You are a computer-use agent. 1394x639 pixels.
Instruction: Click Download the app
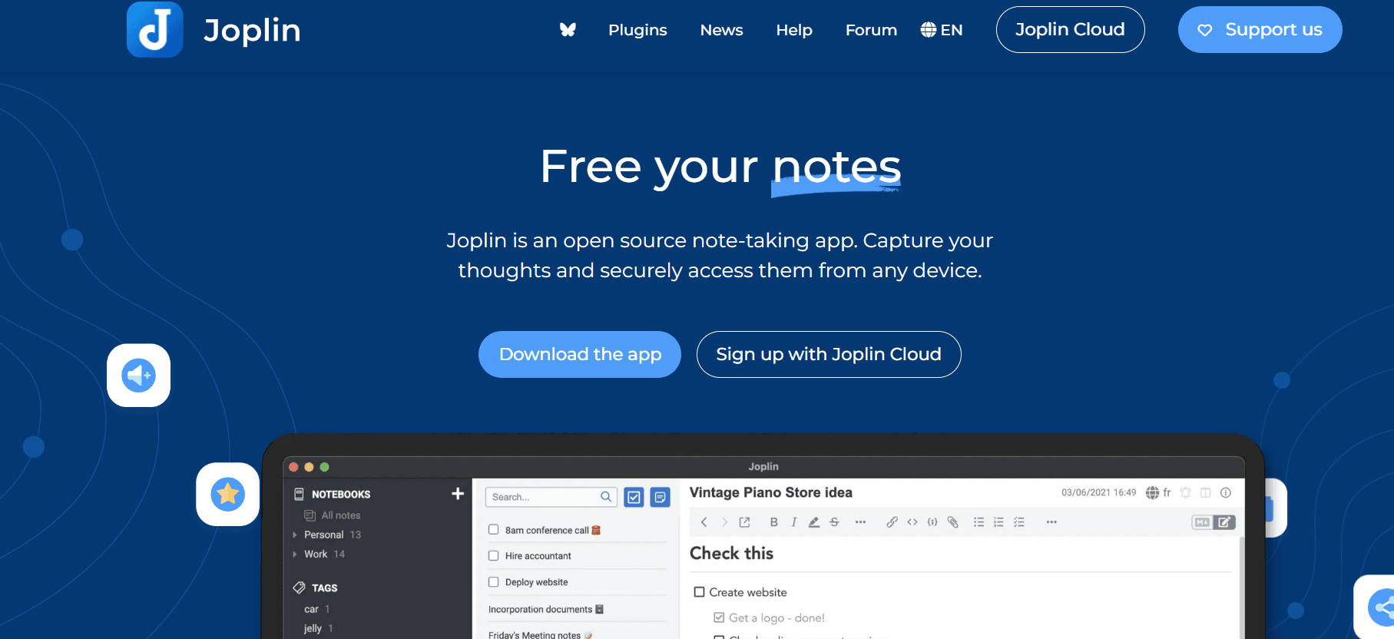580,354
